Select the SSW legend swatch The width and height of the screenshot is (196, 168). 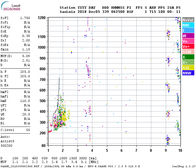coord(188,52)
